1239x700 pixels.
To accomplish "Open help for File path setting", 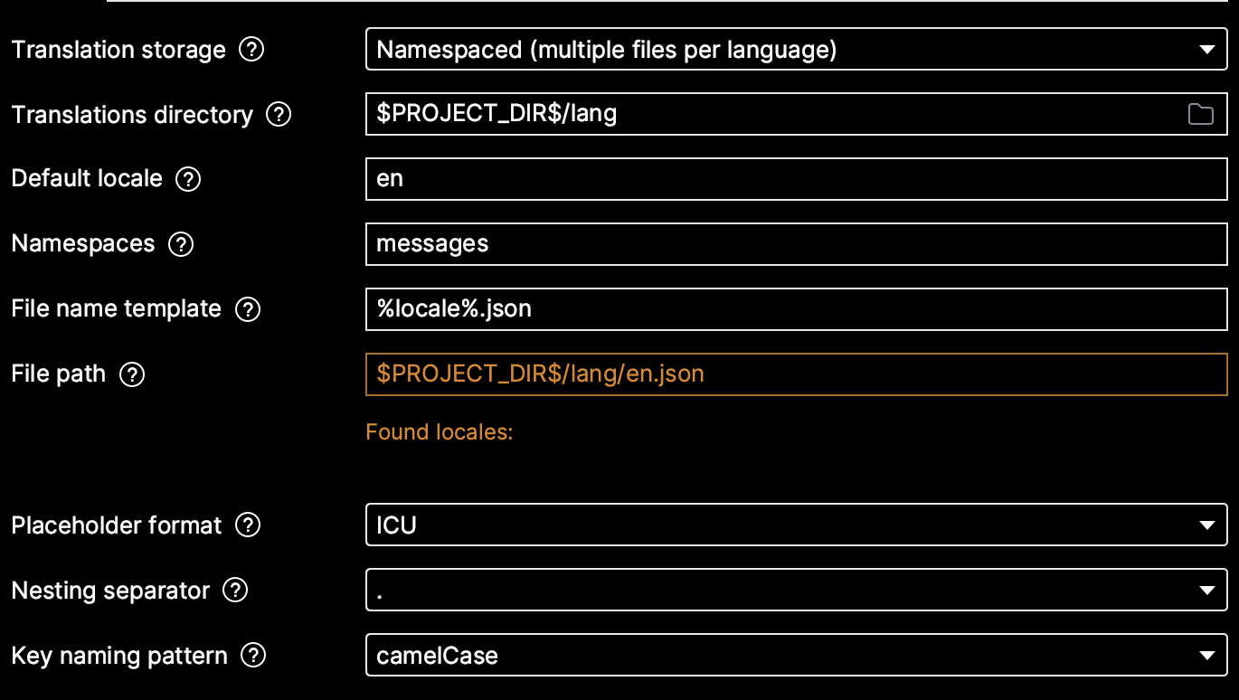I will pos(131,374).
